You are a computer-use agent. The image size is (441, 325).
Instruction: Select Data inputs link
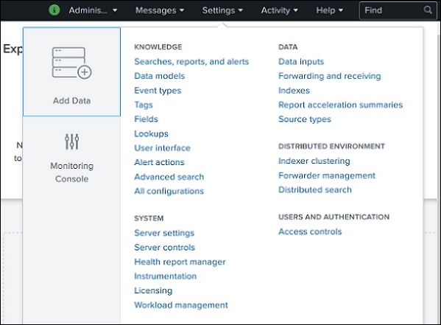pos(301,62)
